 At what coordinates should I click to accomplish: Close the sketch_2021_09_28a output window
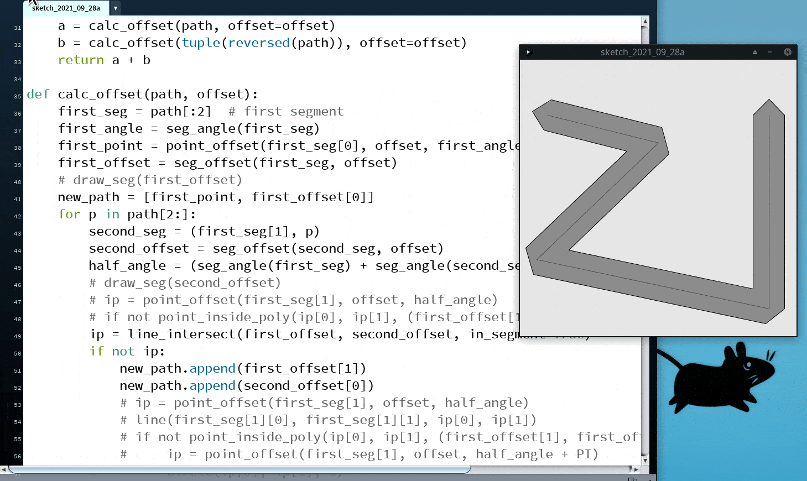click(x=788, y=52)
